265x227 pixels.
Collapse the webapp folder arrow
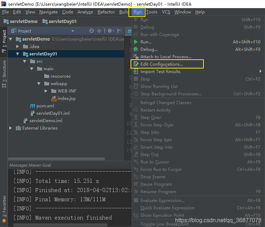[x=39, y=84]
